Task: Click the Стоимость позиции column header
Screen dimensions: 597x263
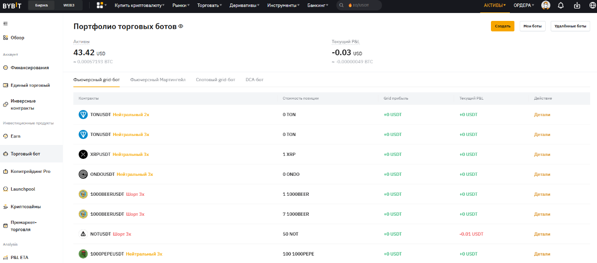Action: [x=301, y=98]
